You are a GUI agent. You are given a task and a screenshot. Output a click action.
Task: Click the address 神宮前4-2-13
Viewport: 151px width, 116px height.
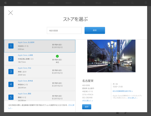point(23,85)
